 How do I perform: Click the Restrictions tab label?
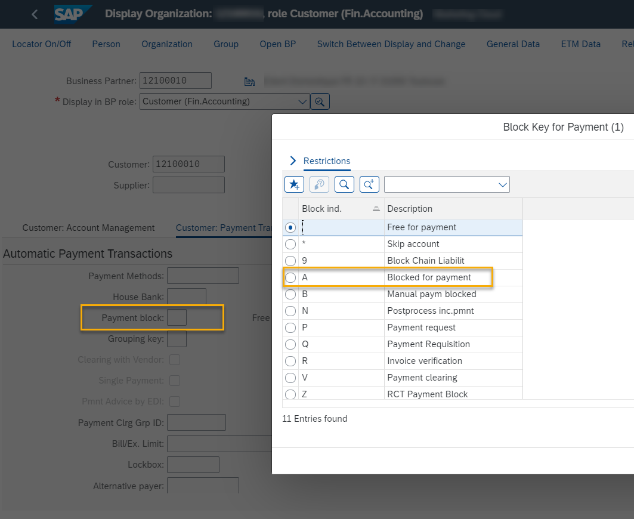coord(327,161)
